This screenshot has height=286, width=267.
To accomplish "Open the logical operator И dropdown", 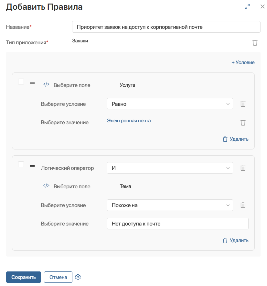I will click(170, 168).
